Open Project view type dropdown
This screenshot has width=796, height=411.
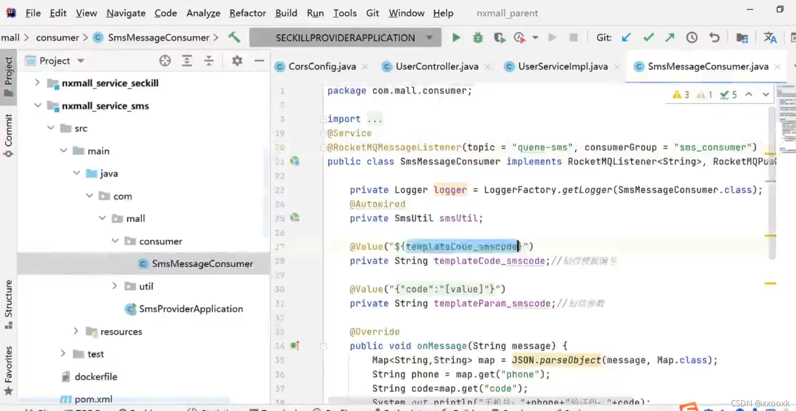click(81, 61)
